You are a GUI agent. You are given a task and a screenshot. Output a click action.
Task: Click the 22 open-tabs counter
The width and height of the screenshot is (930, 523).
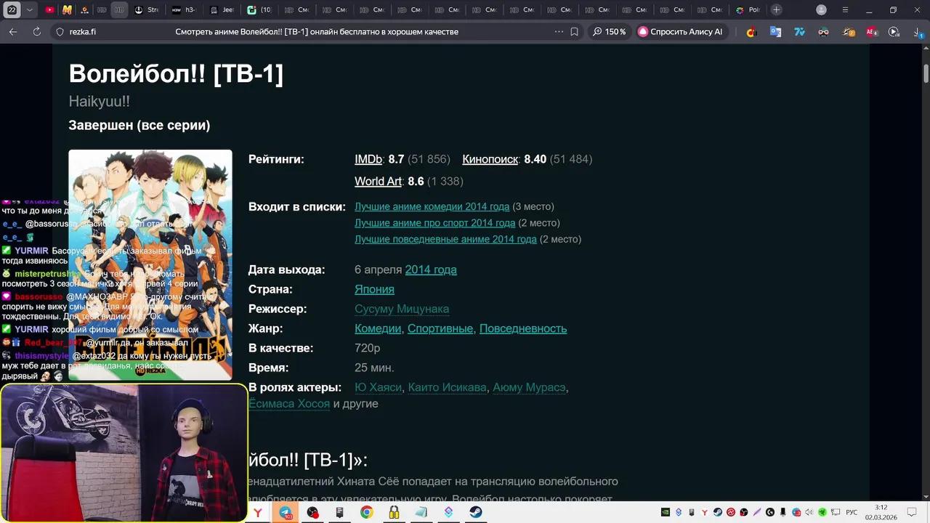coord(12,10)
